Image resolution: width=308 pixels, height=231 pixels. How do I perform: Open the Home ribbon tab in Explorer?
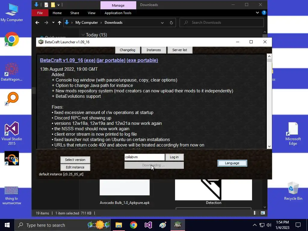57,13
